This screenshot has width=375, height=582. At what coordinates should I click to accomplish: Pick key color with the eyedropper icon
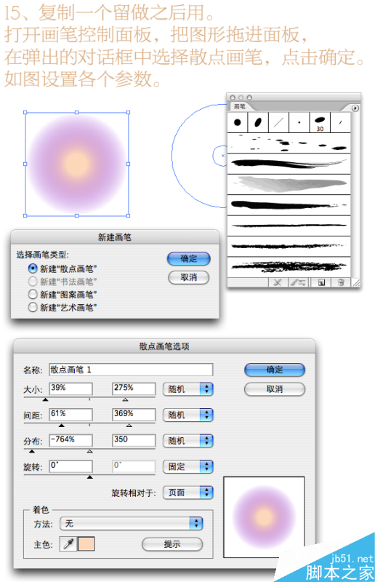(68, 544)
